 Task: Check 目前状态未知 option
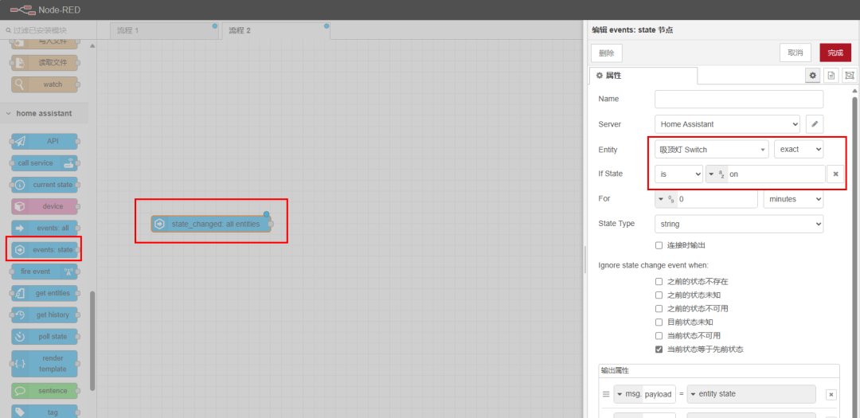point(659,322)
